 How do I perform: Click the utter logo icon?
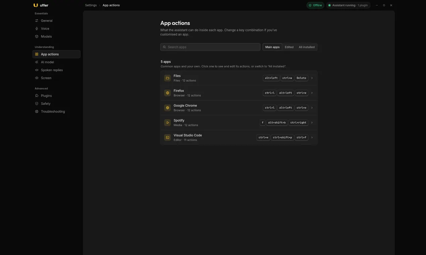tap(36, 5)
